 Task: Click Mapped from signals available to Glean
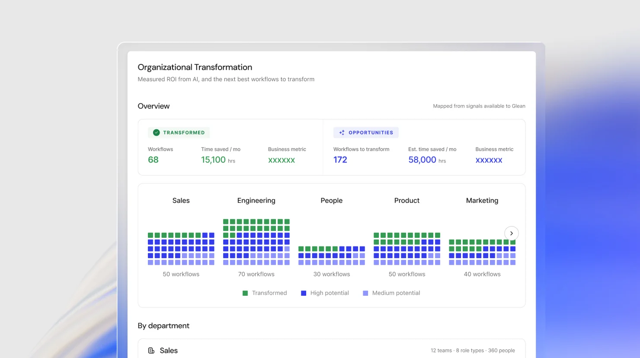point(479,106)
